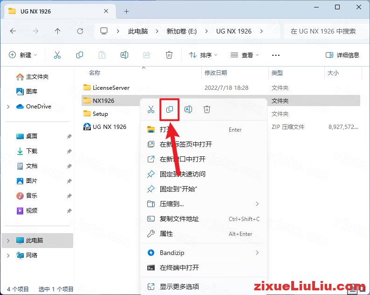Choose 在新窗口中打开
This screenshot has width=370, height=295.
point(203,159)
